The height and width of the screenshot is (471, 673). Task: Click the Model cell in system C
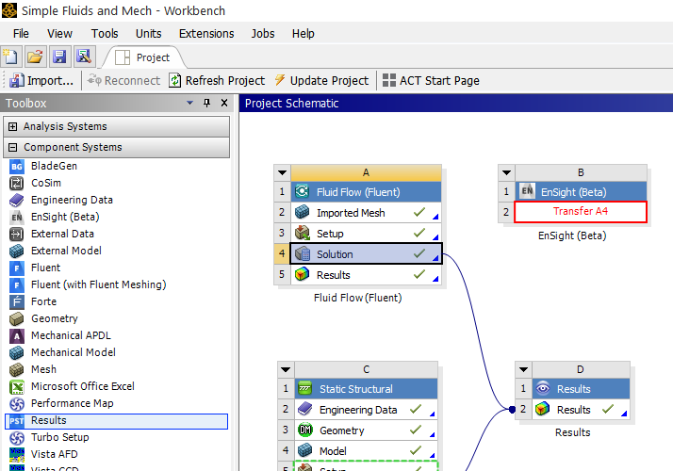(366, 451)
